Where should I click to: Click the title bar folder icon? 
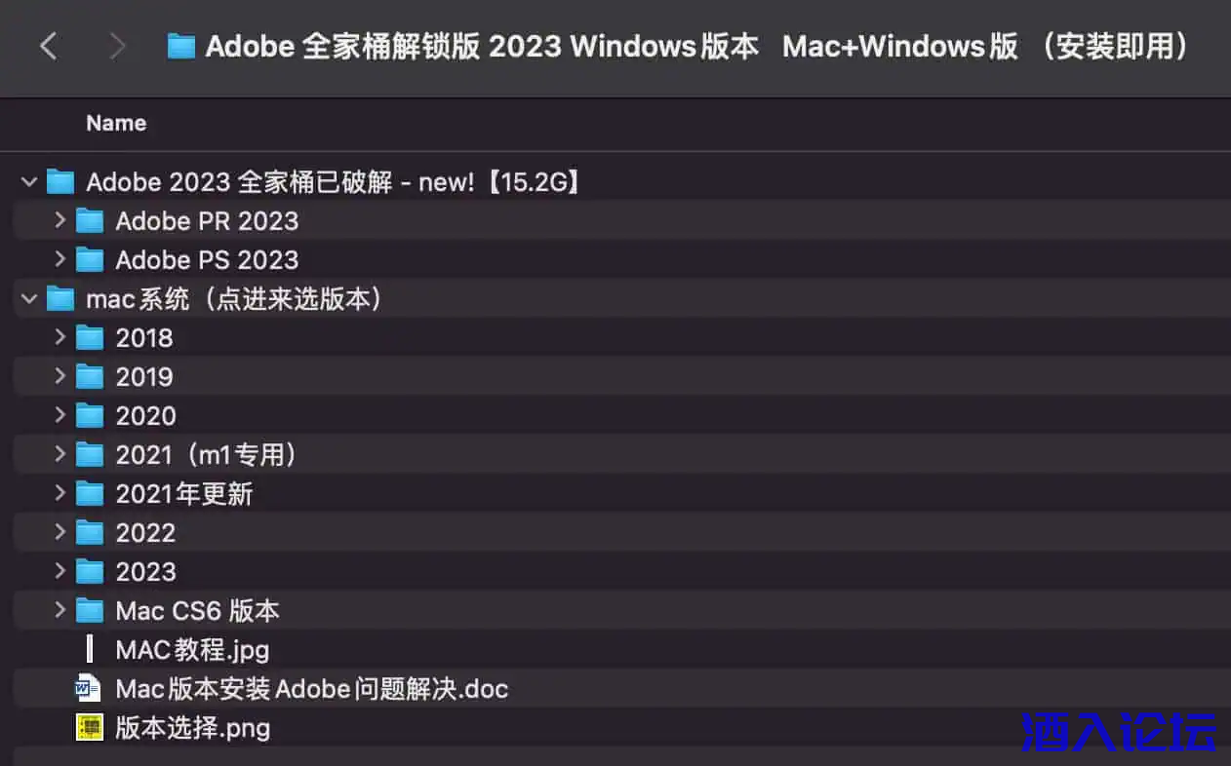181,46
